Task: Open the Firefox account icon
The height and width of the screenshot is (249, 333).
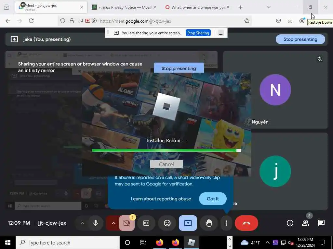Action: pyautogui.click(x=302, y=21)
